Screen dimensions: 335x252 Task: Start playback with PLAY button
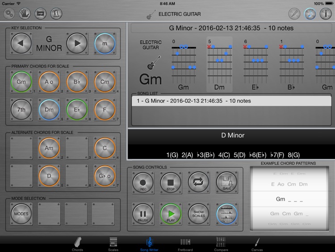pos(171,214)
